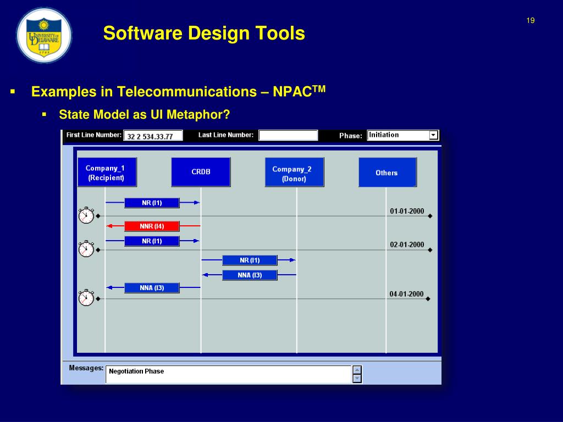Click the First Line Number: label
The width and height of the screenshot is (563, 422).
point(94,135)
